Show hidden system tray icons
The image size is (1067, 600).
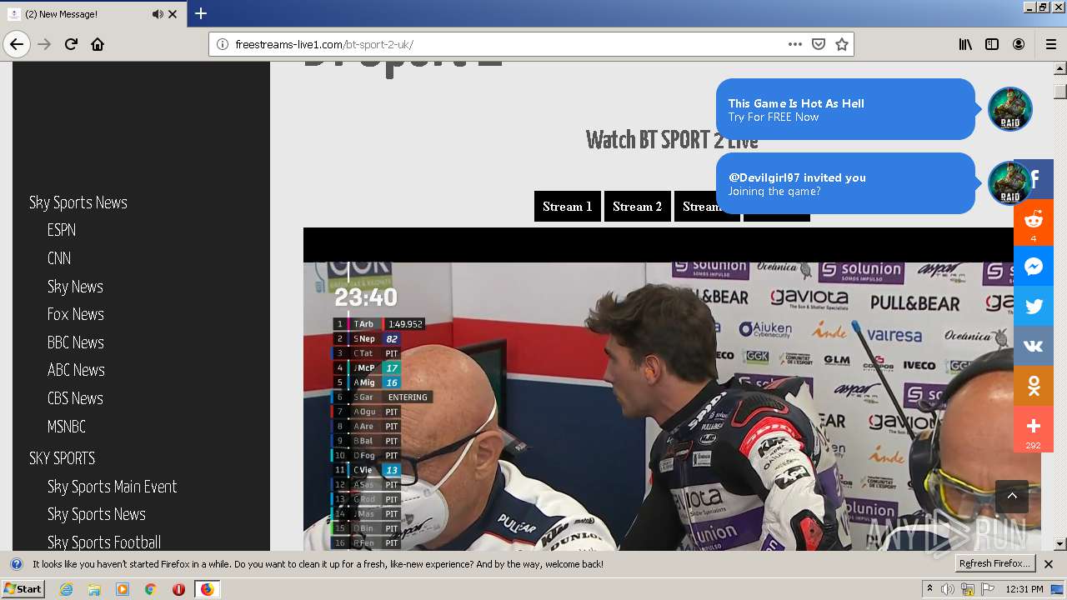click(930, 589)
